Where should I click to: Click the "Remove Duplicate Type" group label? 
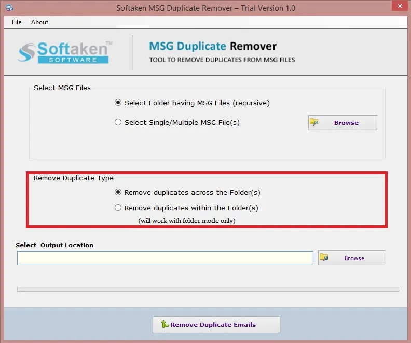click(x=74, y=178)
